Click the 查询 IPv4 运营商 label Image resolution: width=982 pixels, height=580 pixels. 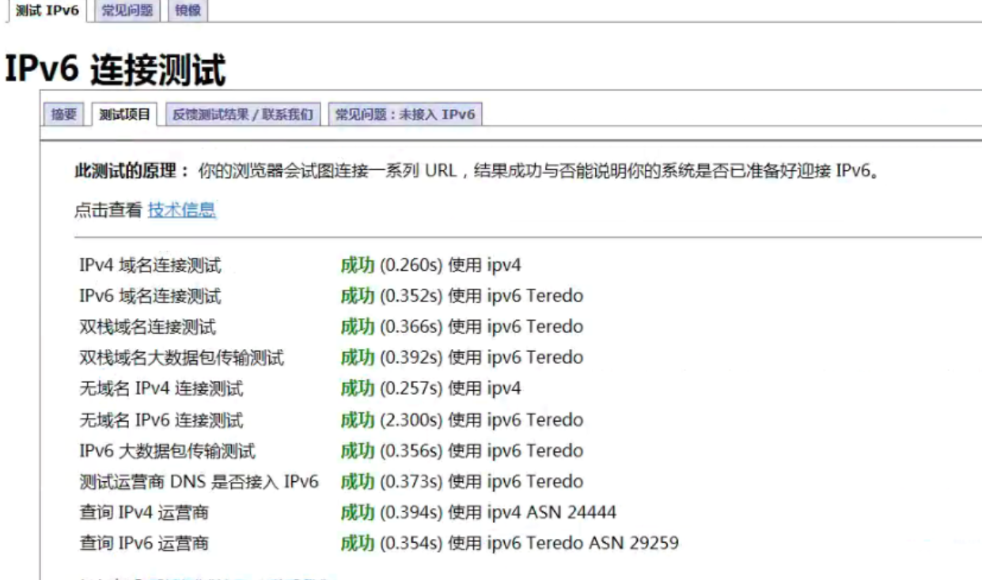pyautogui.click(x=144, y=513)
